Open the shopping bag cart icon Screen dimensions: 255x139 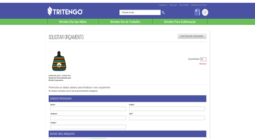click(197, 12)
